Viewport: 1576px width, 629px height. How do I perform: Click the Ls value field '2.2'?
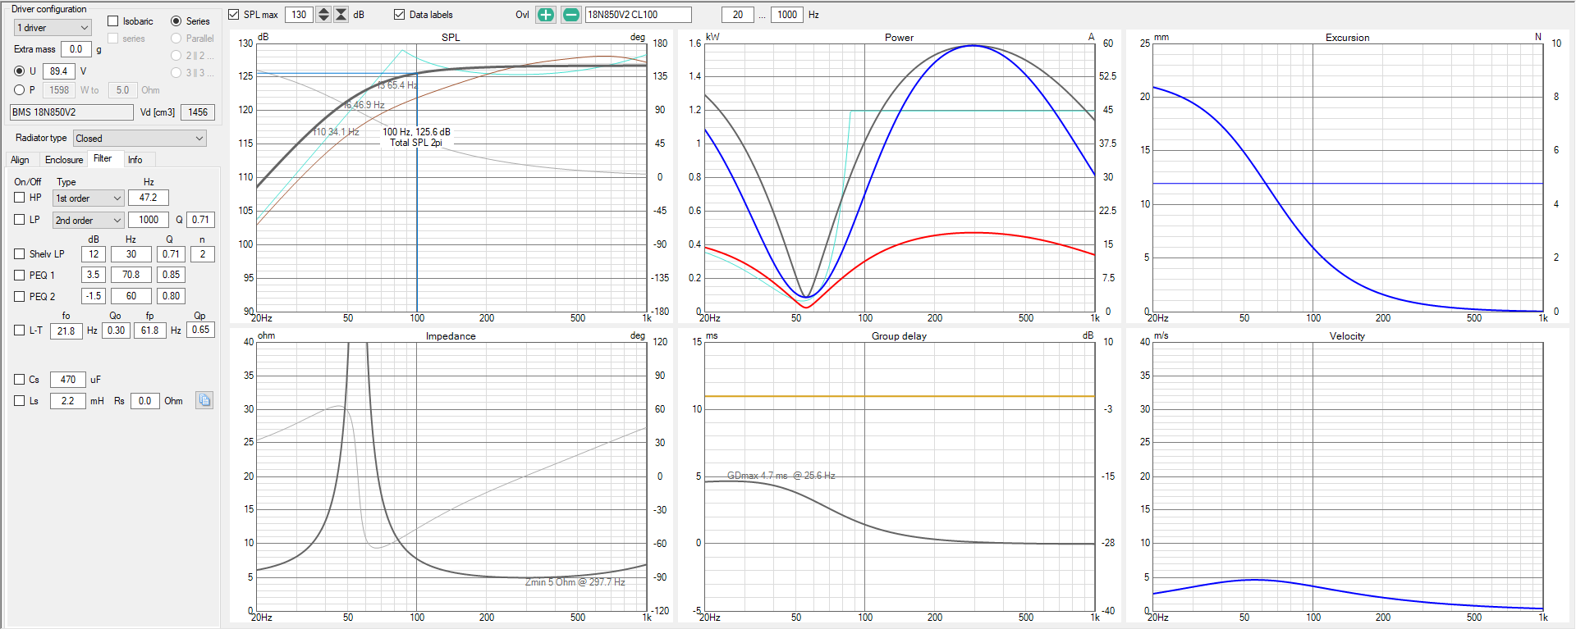68,401
